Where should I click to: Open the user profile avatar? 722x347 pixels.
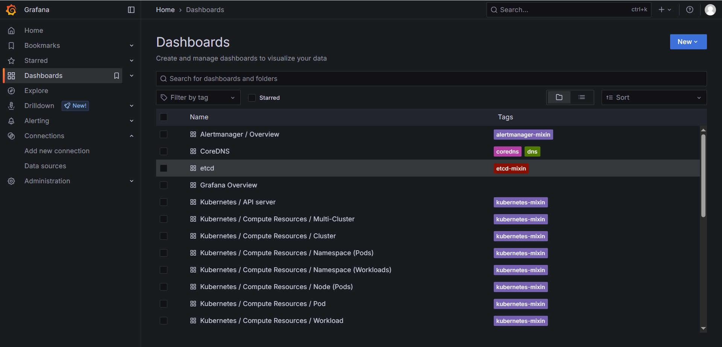[710, 10]
